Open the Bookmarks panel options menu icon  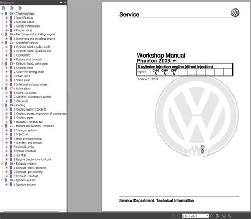61,2
